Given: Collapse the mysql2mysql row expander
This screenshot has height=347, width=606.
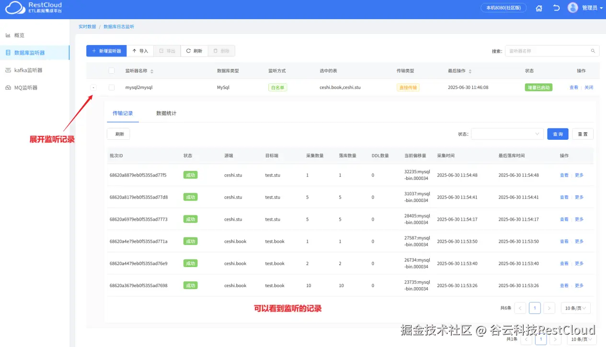Looking at the screenshot, I should click(x=93, y=88).
